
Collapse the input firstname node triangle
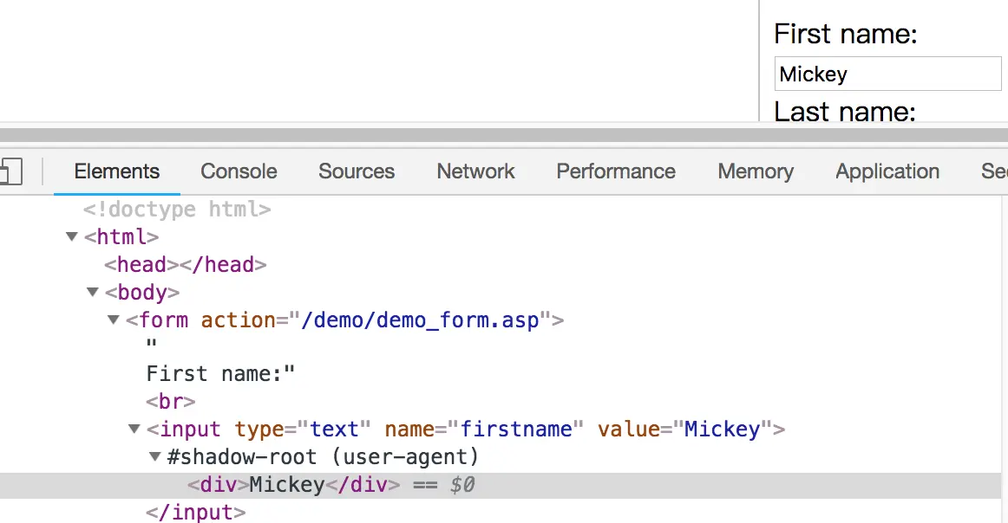[x=134, y=429]
